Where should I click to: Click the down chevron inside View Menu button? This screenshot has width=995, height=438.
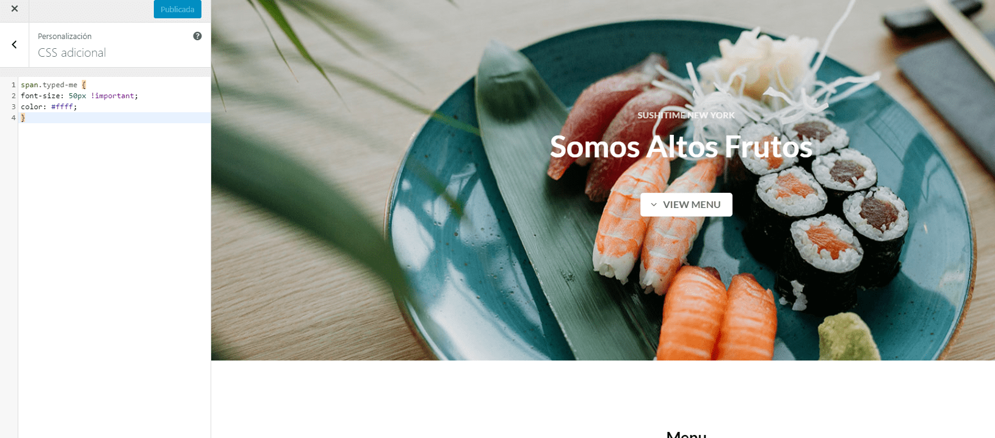point(654,205)
